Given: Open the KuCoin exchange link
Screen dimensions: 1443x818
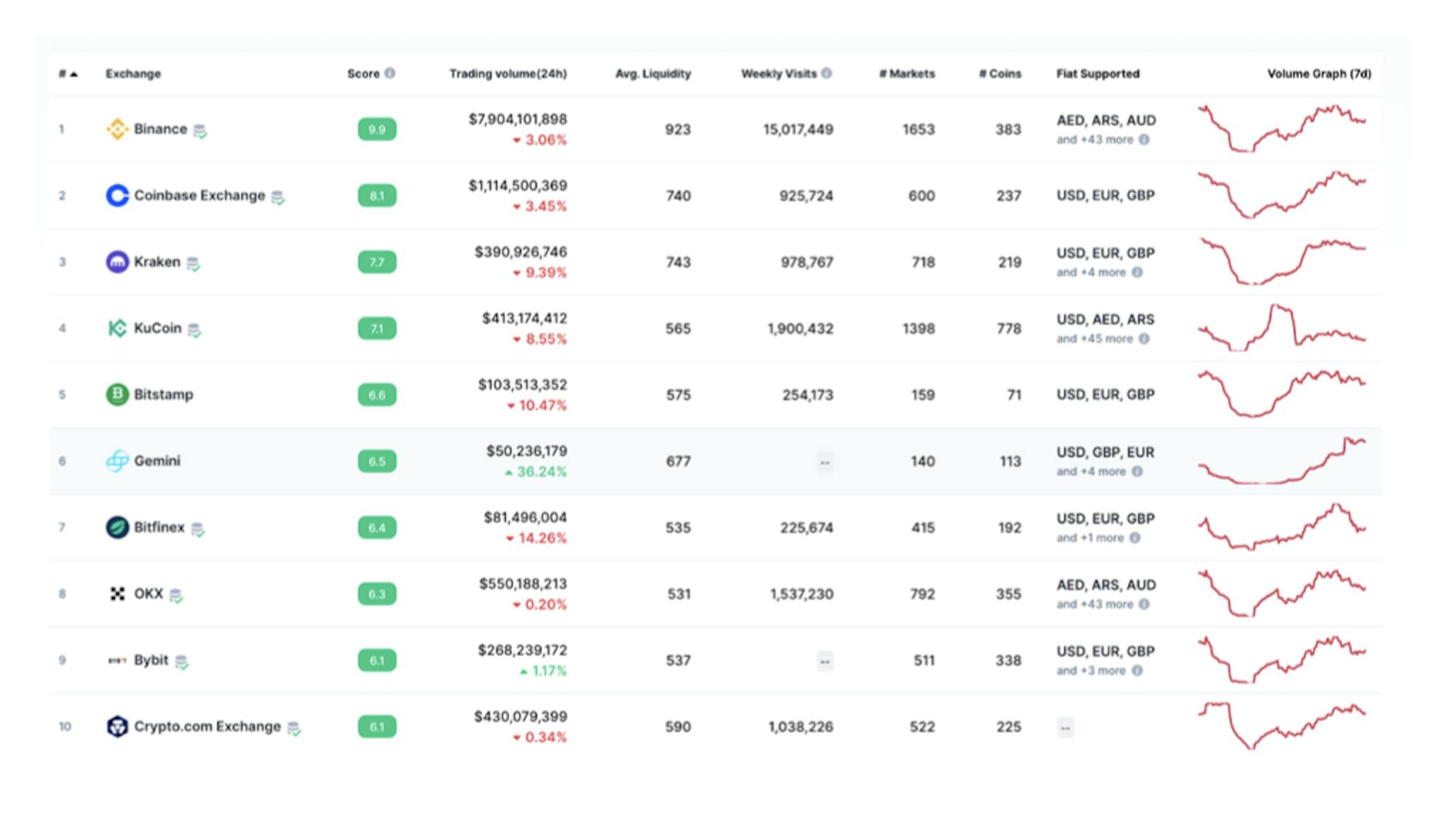Looking at the screenshot, I should click(158, 328).
